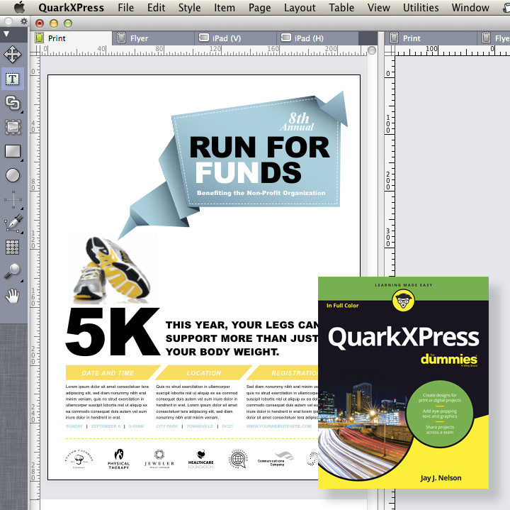Open the Layout menu
Screen dimensions: 510x510
click(300, 8)
